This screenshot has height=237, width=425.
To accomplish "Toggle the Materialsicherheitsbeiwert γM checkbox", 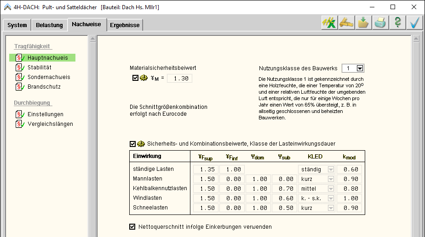I will (135, 78).
